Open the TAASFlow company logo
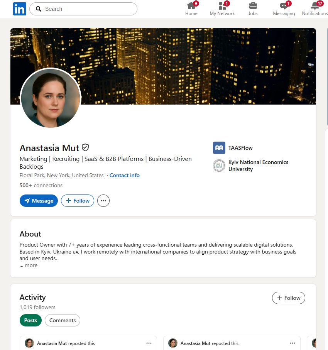The height and width of the screenshot is (350, 328). click(x=219, y=148)
